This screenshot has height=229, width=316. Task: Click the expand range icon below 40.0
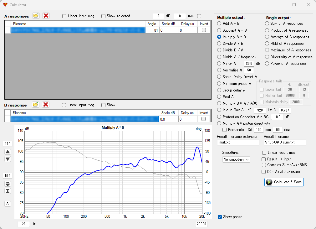[8, 184]
